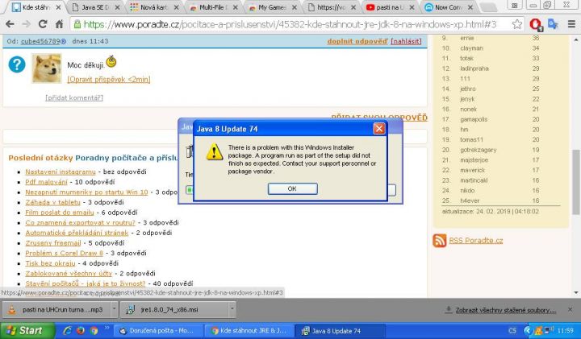Open the Chrome hamburger menu
Image resolution: width=581 pixels, height=339 pixels.
click(572, 24)
